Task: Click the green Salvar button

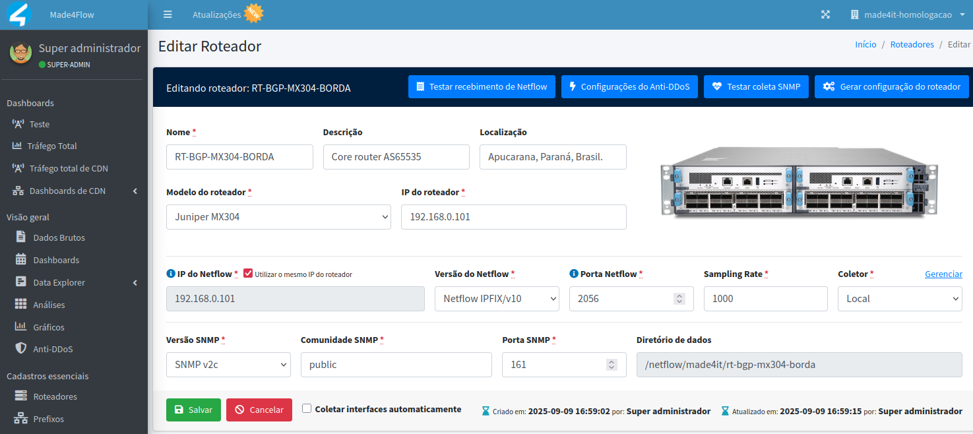Action: point(193,410)
